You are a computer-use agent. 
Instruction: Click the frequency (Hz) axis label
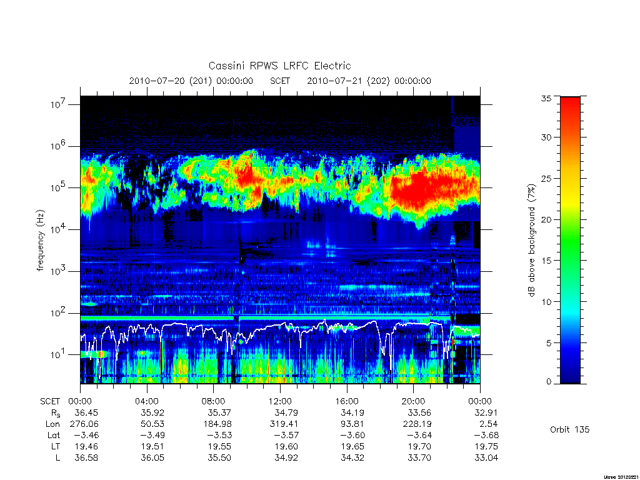pos(40,241)
